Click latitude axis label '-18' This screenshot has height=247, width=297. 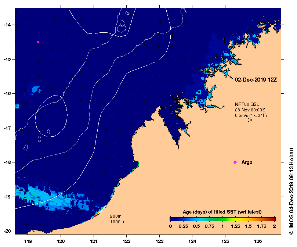(x=7, y=162)
